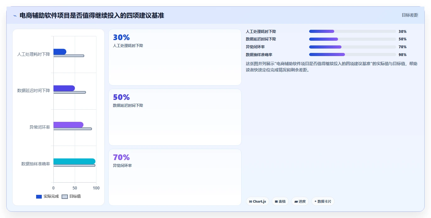
Task: Click the gray 目标值 legend color box
Action: click(64, 197)
